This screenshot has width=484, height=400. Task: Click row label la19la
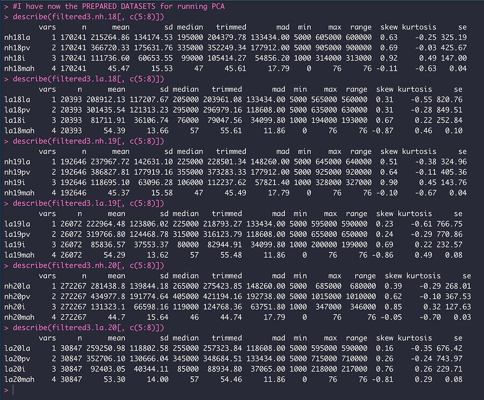pyautogui.click(x=17, y=224)
